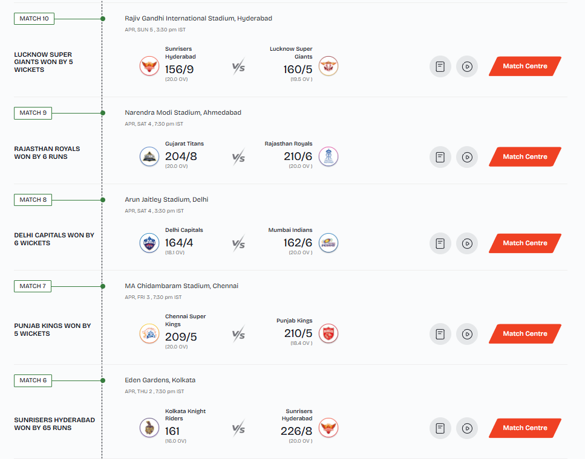The width and height of the screenshot is (585, 459).
Task: Open scorecard icon for Match 8
Action: tap(440, 243)
